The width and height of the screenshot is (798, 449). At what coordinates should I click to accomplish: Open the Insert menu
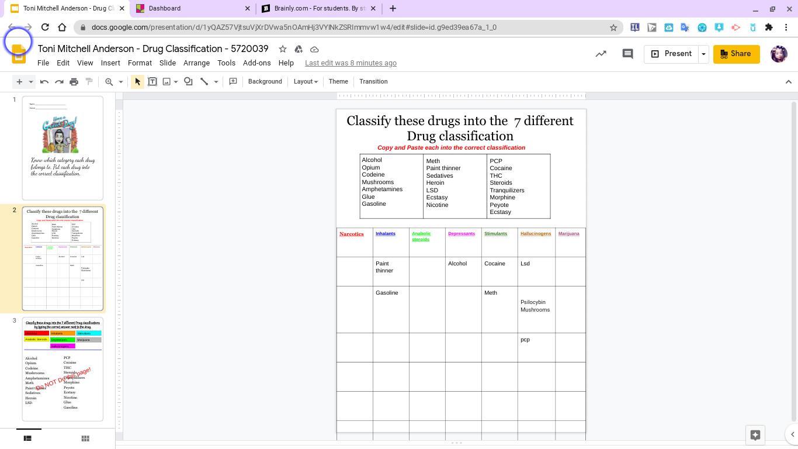pos(110,63)
